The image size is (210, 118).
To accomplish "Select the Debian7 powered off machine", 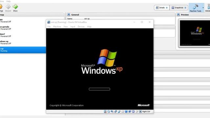I will point(23,35).
